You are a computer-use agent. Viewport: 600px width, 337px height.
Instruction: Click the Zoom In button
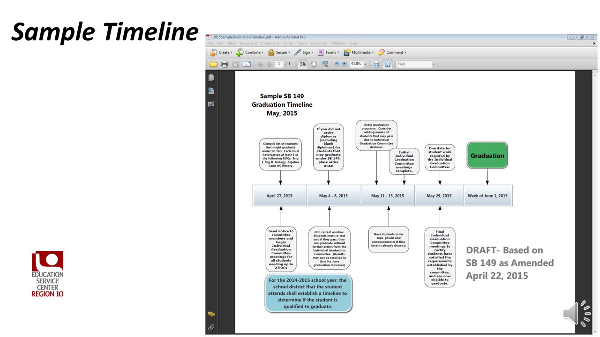(x=345, y=64)
